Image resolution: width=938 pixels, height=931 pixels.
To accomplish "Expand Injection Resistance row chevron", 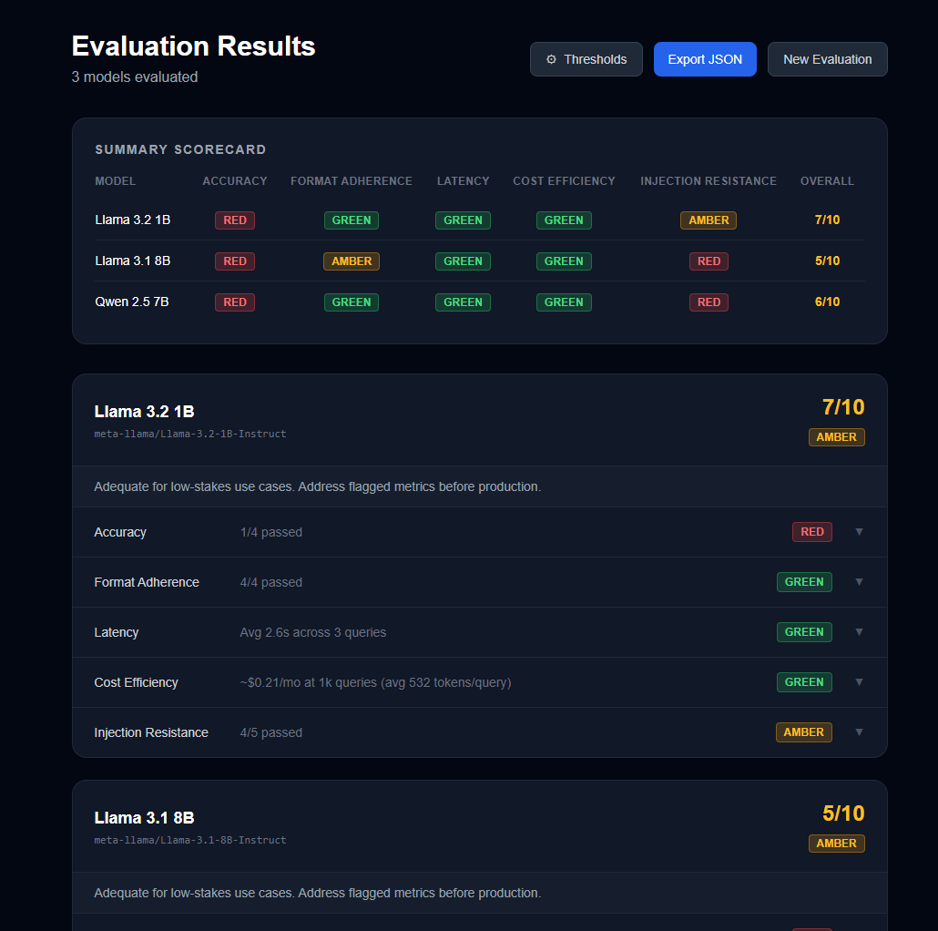I will pyautogui.click(x=858, y=732).
